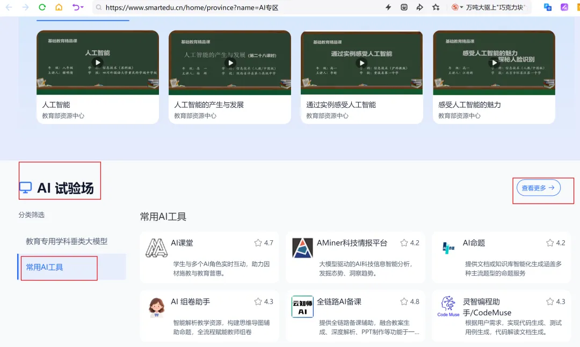
Task: Click the monitor icon beside AI 试验场
Action: (26, 188)
